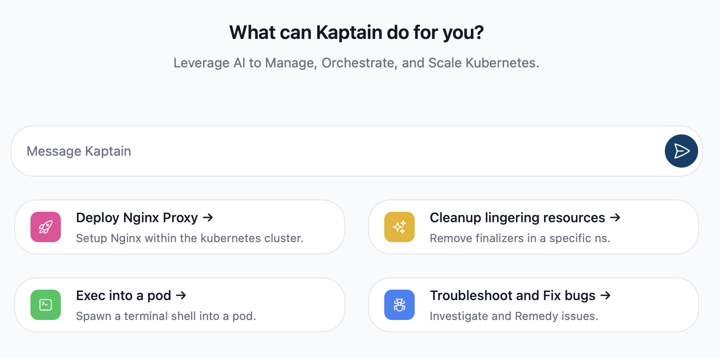Focus the Message Kaptain input field

[333, 151]
